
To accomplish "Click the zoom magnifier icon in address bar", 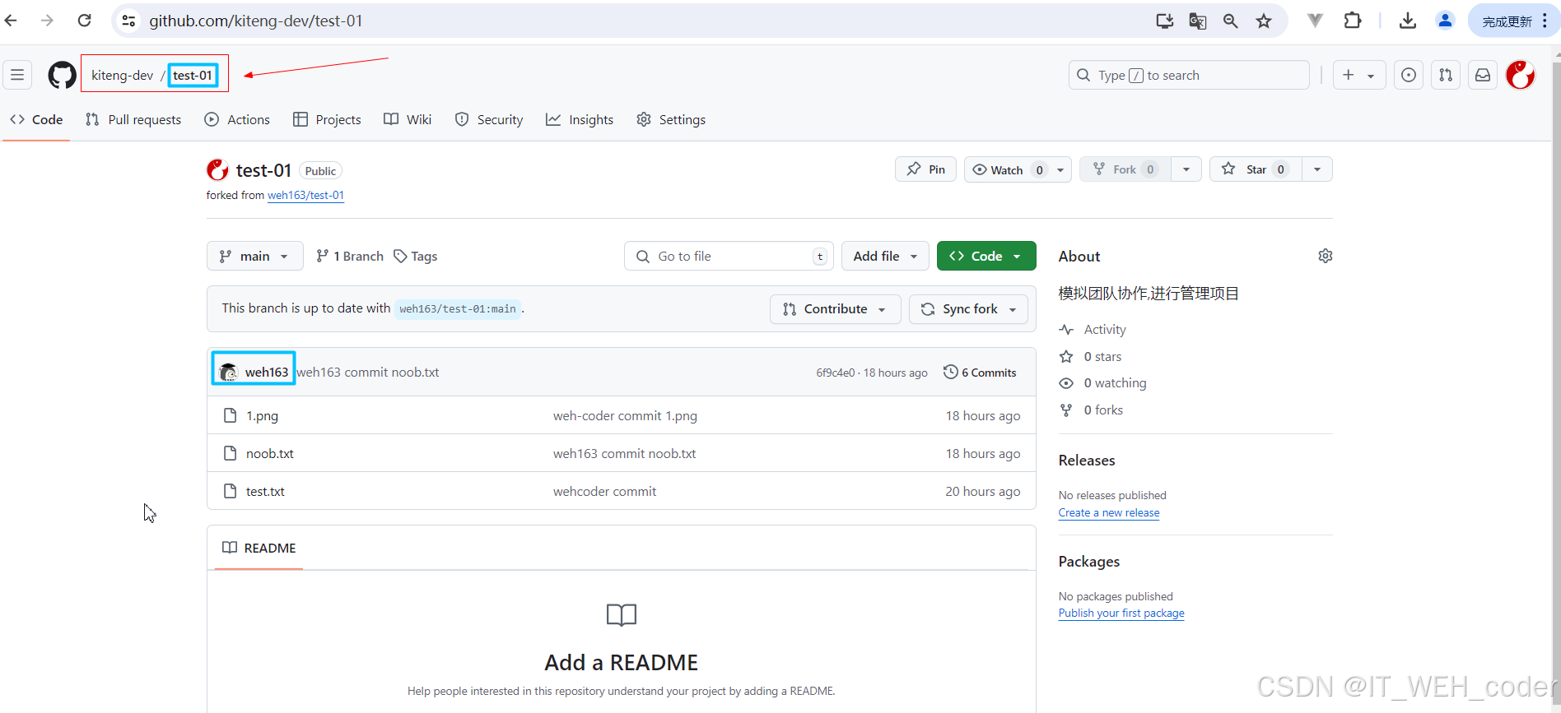I will tap(1230, 21).
